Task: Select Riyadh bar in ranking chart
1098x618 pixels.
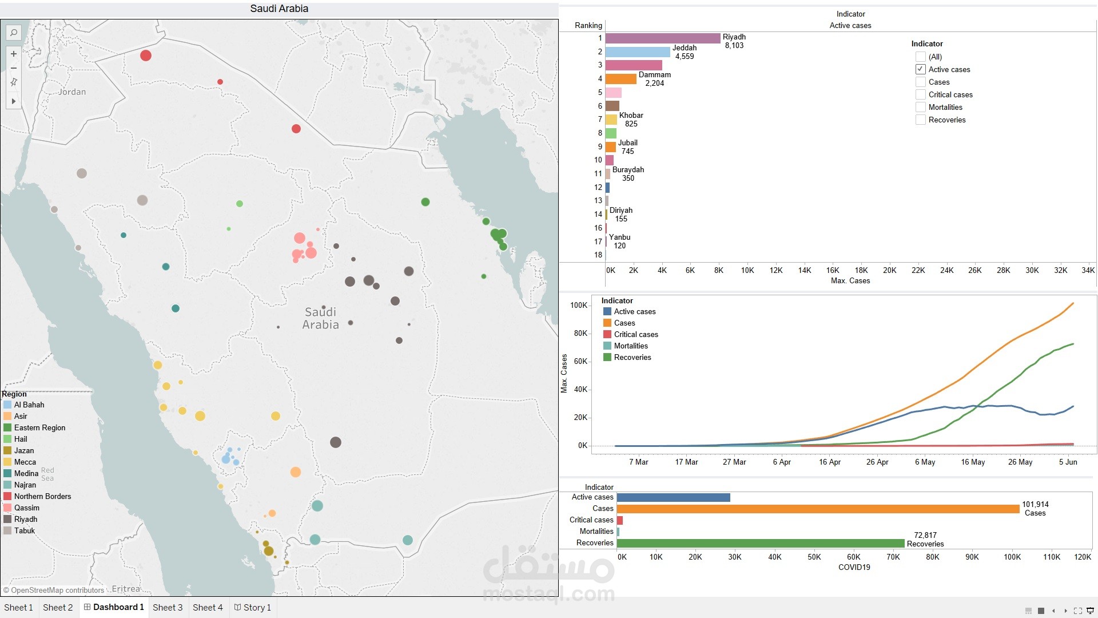Action: [x=662, y=38]
